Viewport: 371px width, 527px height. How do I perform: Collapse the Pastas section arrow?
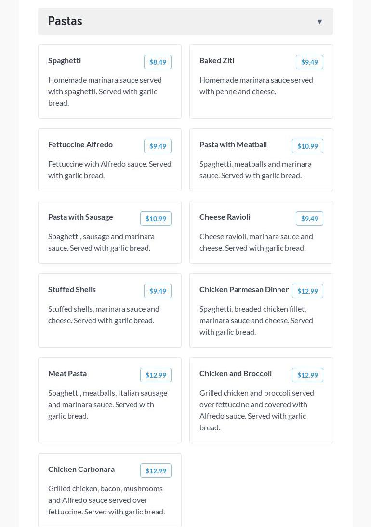[x=319, y=22]
